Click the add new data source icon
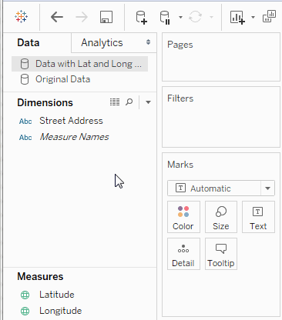This screenshot has height=320, width=282. (x=141, y=18)
